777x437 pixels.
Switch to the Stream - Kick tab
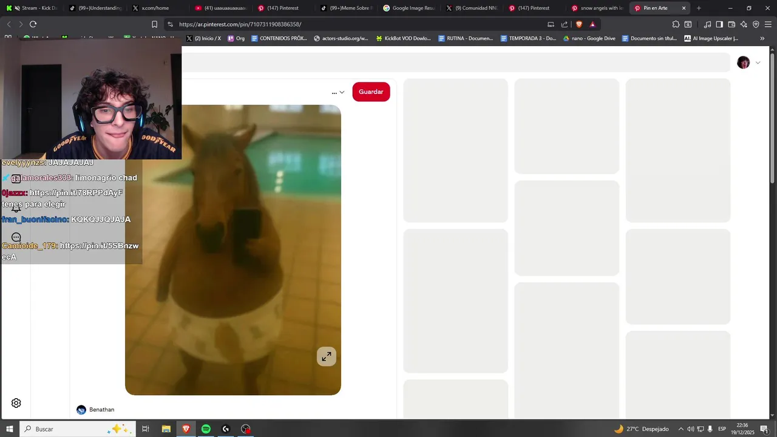32,8
